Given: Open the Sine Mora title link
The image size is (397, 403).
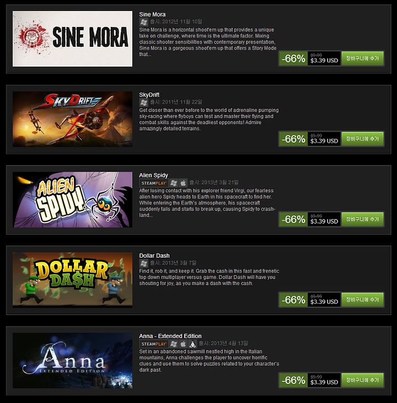Looking at the screenshot, I should tap(152, 14).
